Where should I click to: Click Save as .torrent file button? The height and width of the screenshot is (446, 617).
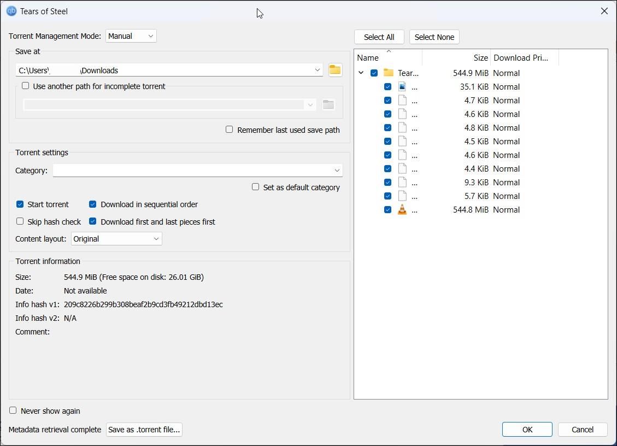click(x=144, y=430)
